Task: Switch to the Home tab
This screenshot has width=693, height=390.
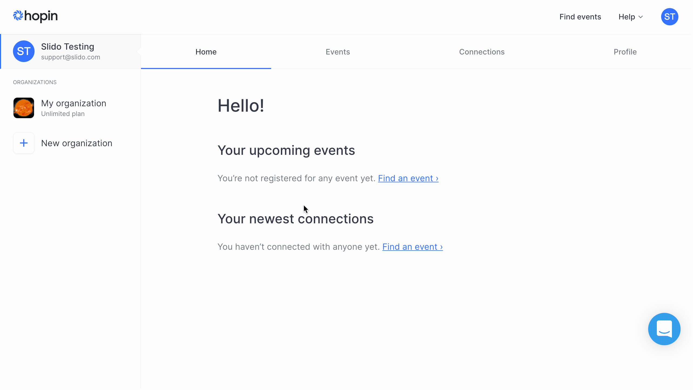Action: (206, 52)
